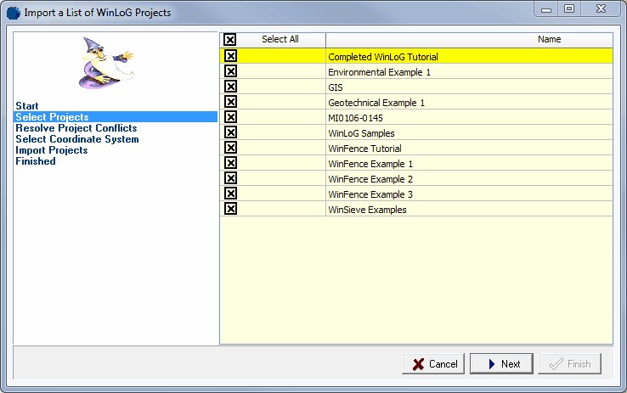Click Next to continue
Screen dimensions: 627x393
click(x=500, y=364)
